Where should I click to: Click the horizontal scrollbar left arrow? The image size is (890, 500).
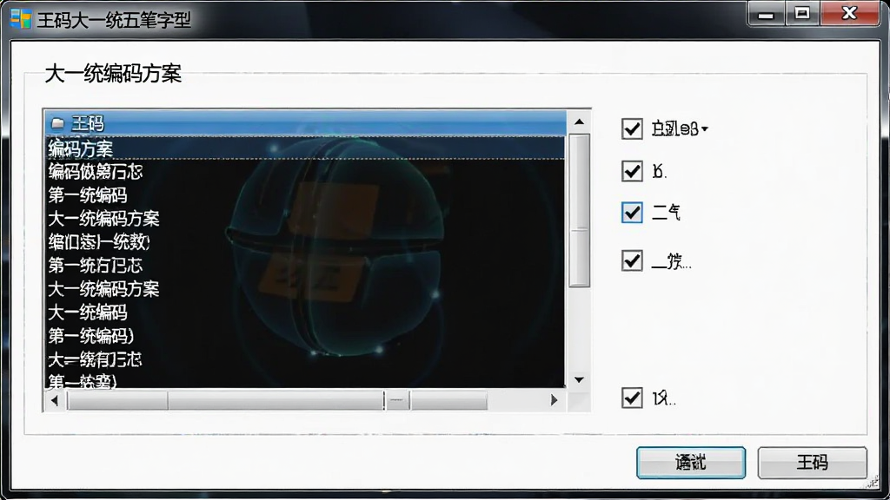(55, 400)
